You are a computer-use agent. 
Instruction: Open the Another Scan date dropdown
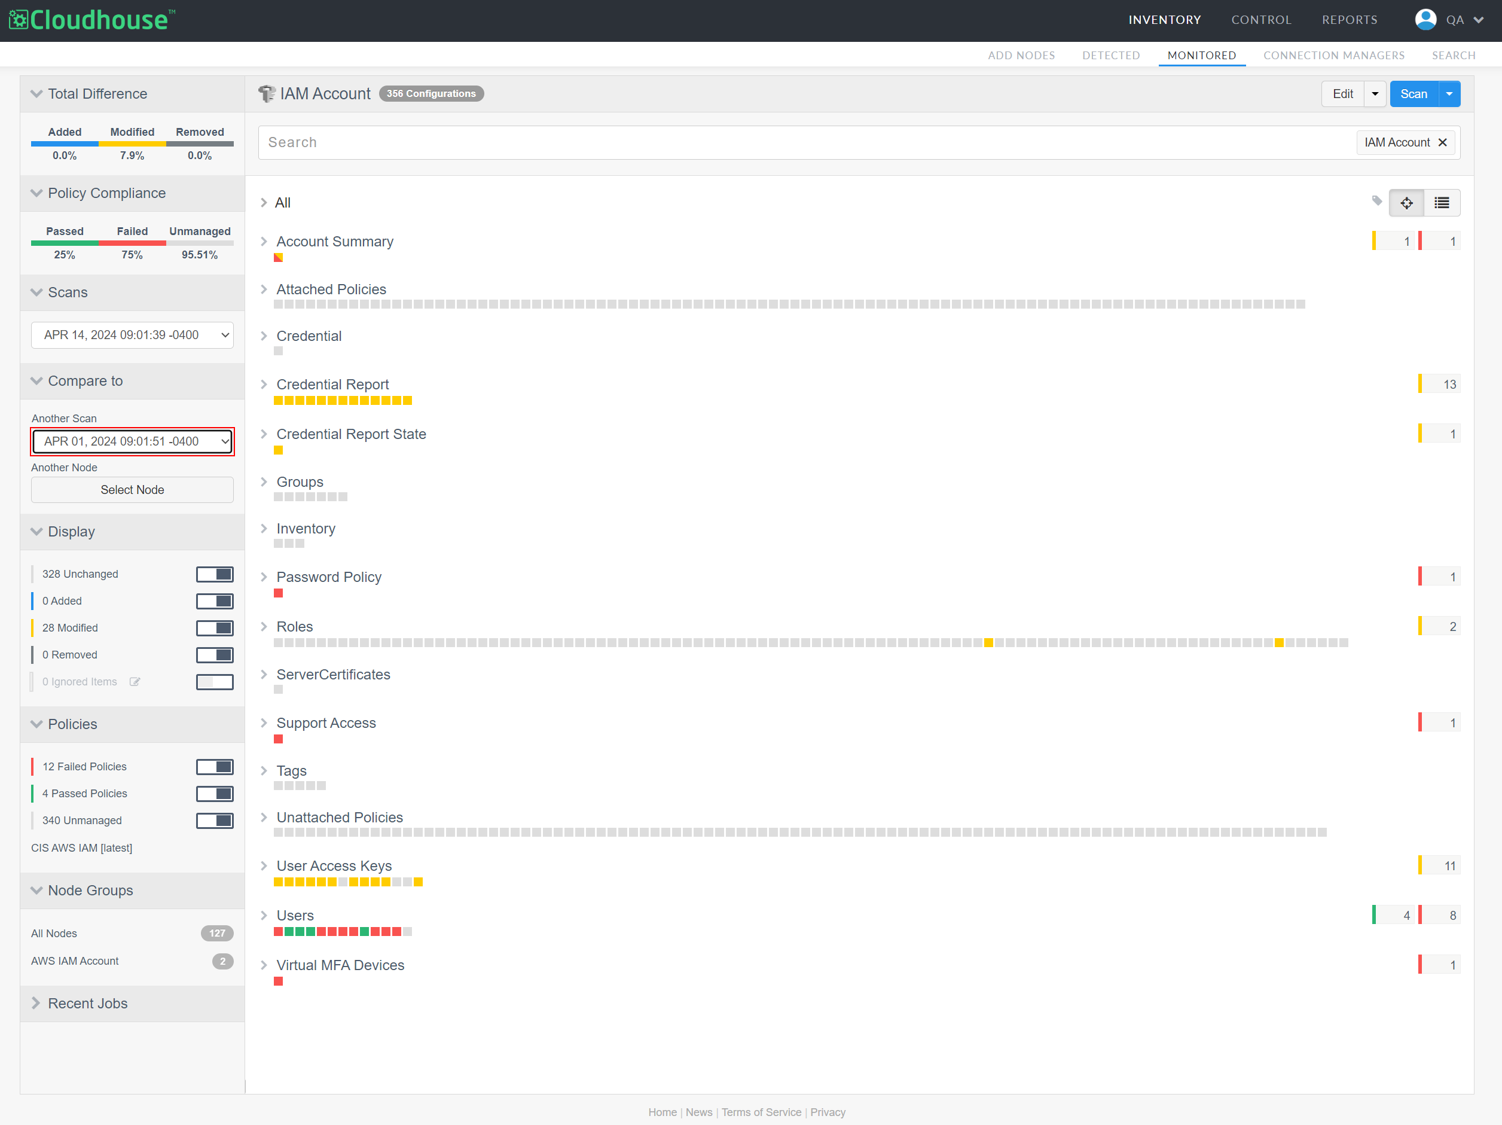pos(132,441)
